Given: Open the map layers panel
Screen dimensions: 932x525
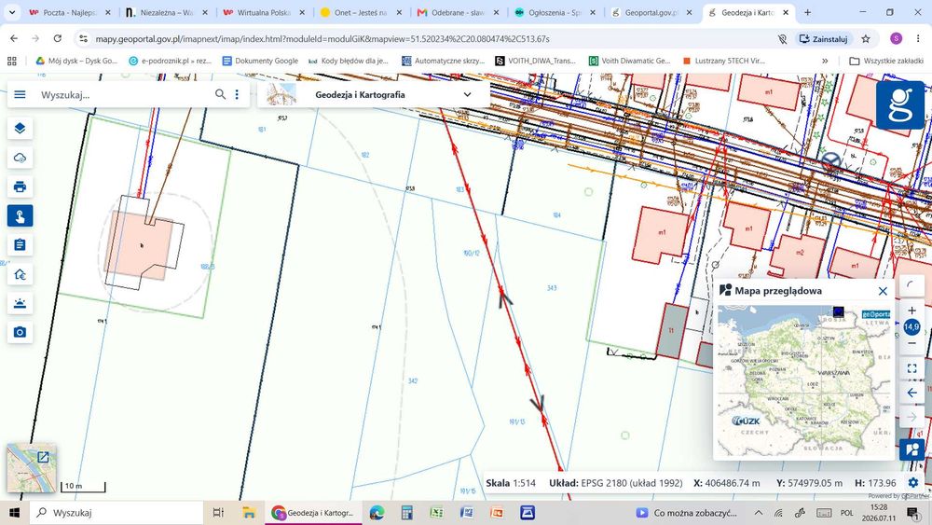Looking at the screenshot, I should point(20,129).
